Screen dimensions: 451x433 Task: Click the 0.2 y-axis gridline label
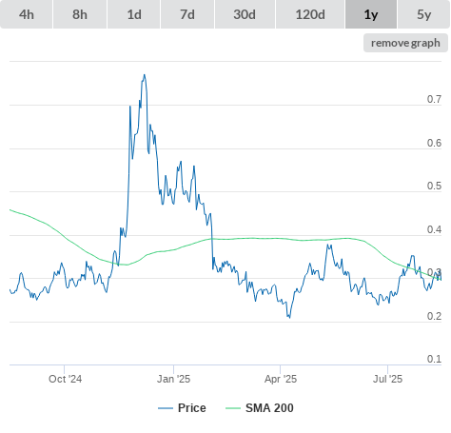coord(434,316)
